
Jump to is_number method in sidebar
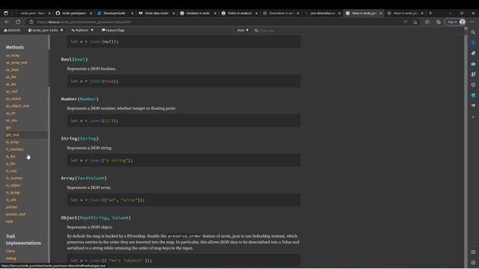point(14,178)
